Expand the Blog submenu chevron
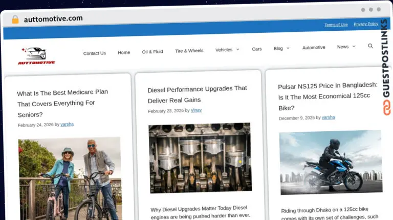This screenshot has width=393, height=220. 288,48
